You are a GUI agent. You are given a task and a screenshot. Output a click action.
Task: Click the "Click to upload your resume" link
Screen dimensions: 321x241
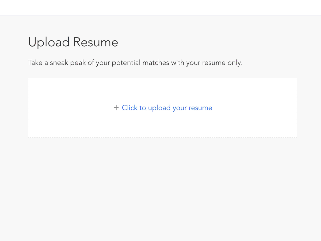coord(167,108)
